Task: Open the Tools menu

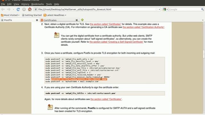Action: click(49, 4)
